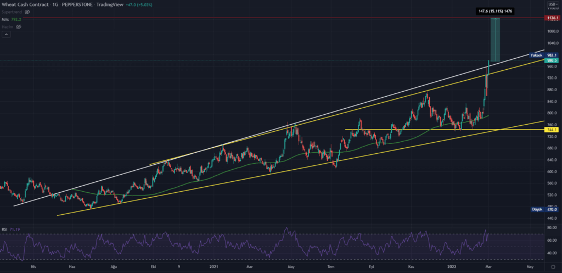Select the yellow 744.1 horizontal level label
The height and width of the screenshot is (273, 562).
coord(552,130)
